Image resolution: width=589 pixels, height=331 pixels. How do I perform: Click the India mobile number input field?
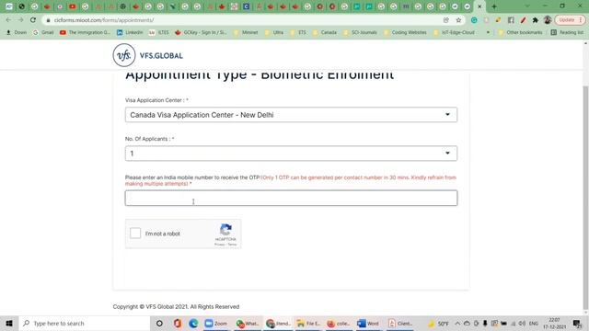pyautogui.click(x=291, y=199)
